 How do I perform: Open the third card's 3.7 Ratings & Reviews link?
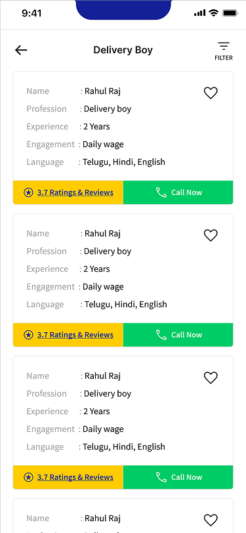click(x=75, y=477)
